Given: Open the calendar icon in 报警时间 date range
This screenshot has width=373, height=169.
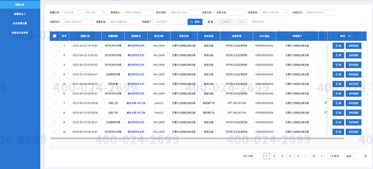Looking at the screenshot, I should point(104,13).
